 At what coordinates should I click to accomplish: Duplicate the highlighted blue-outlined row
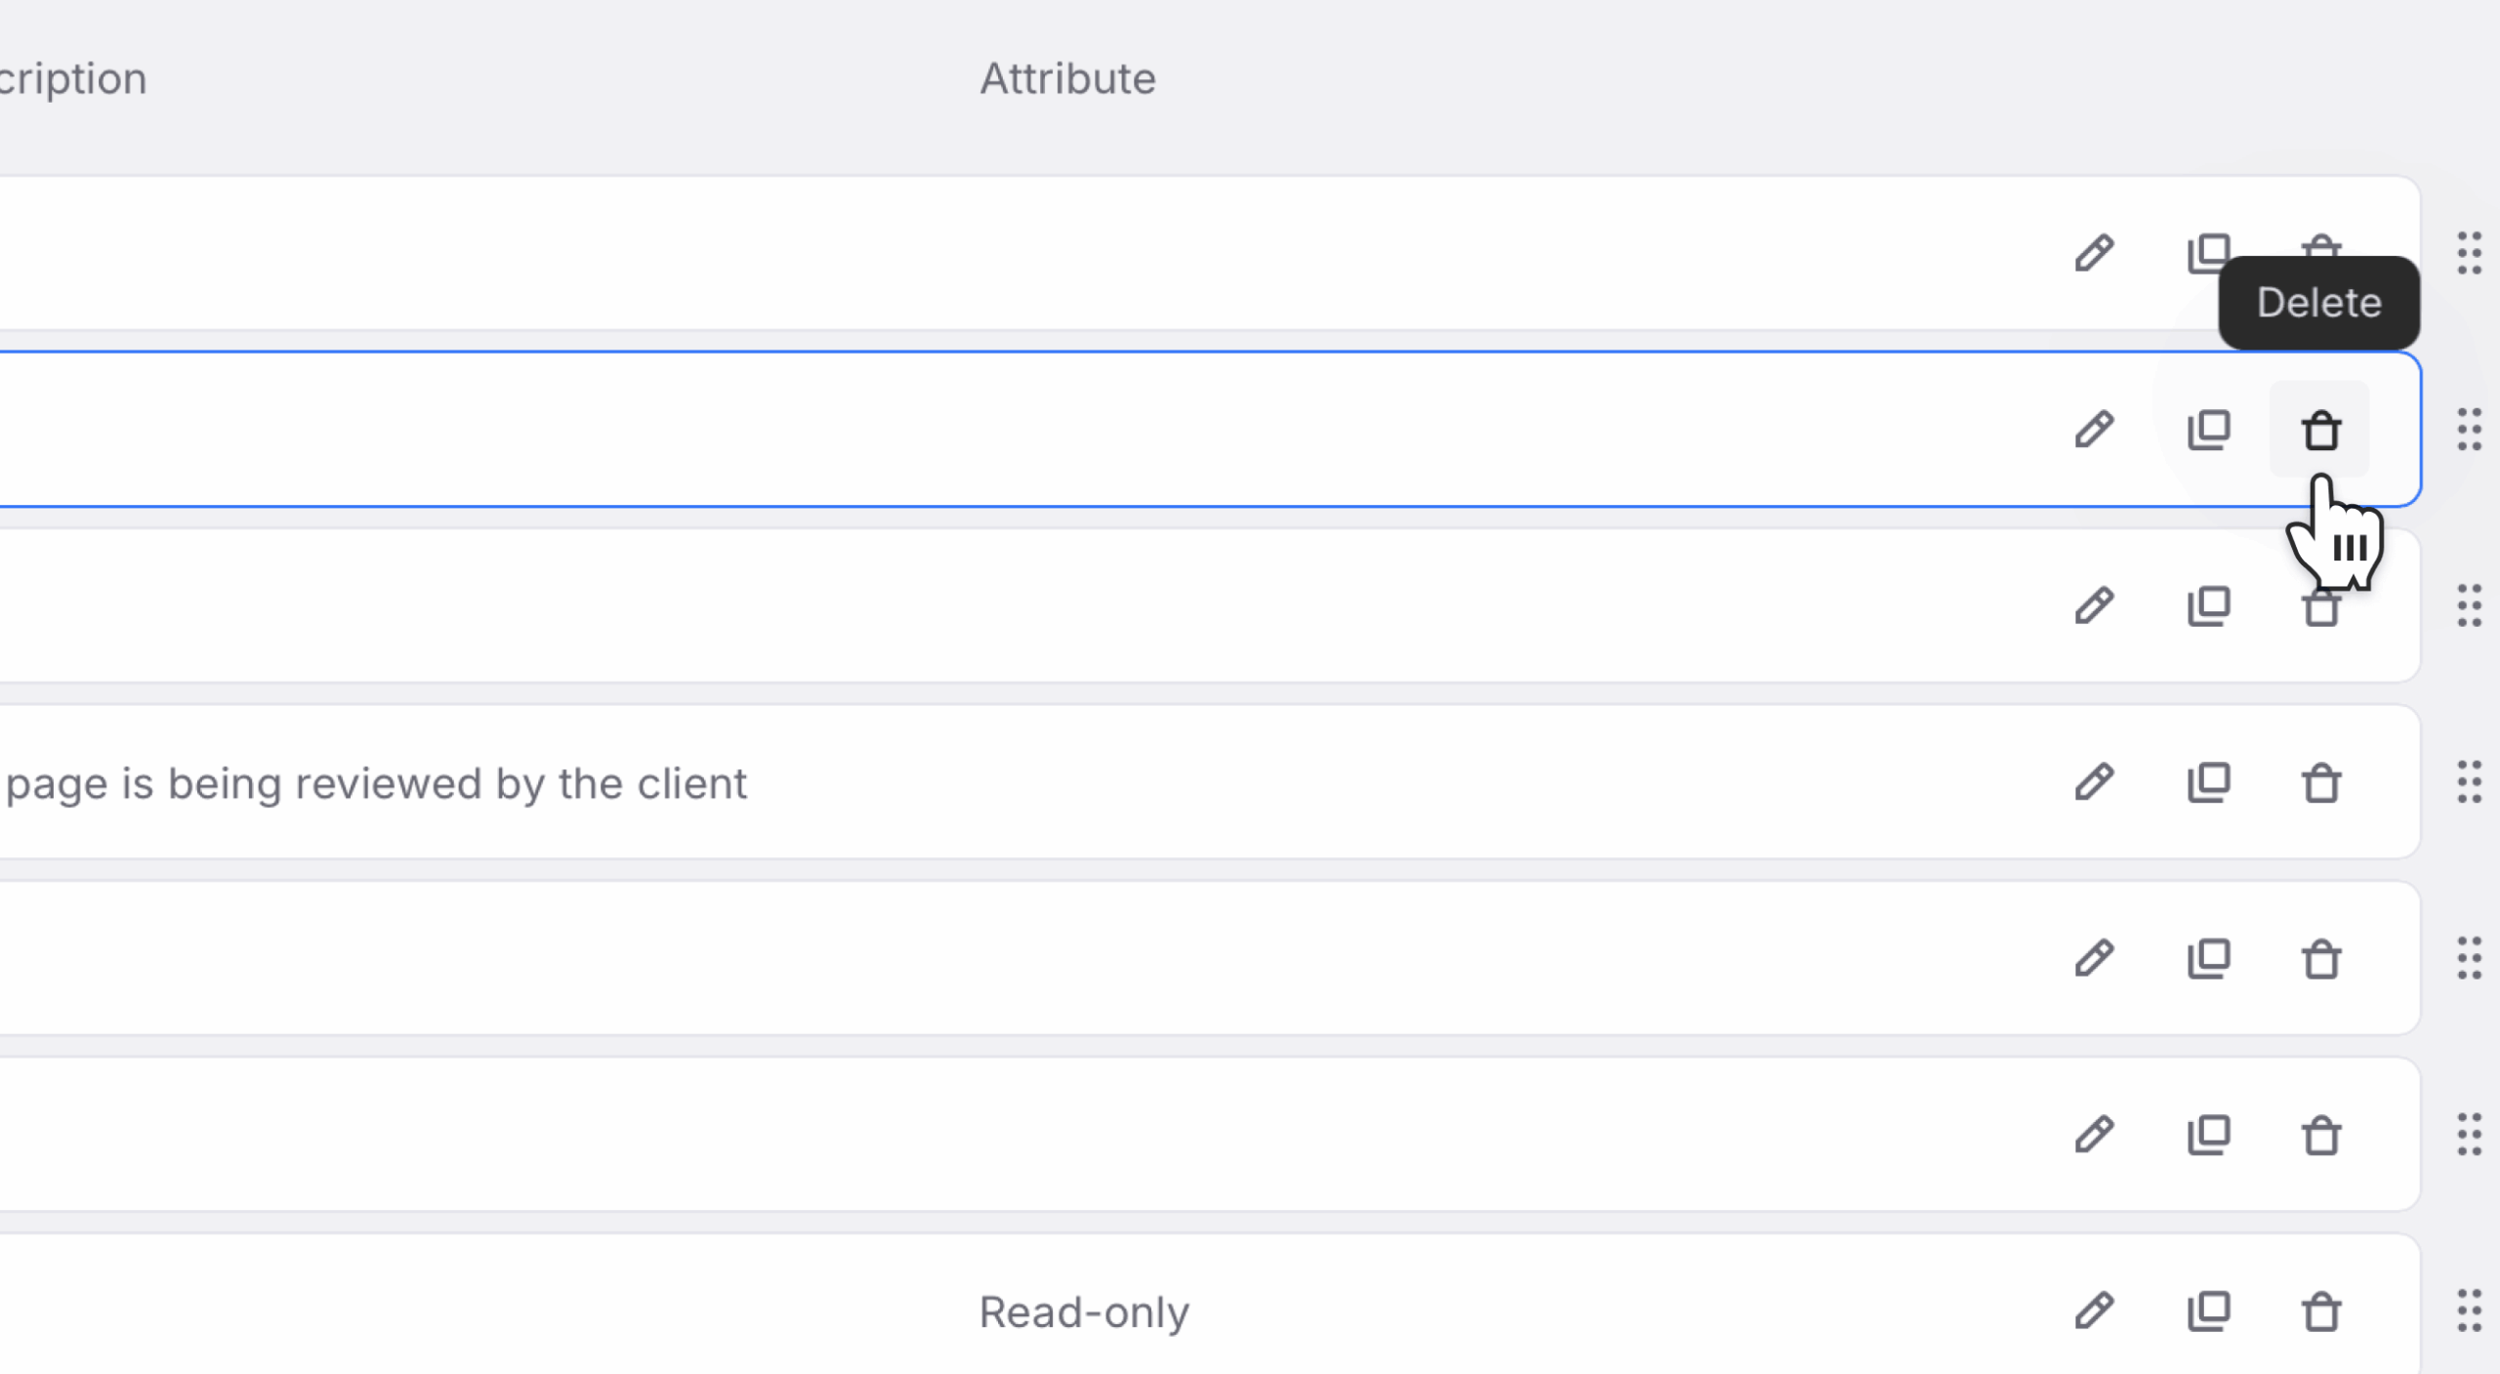2208,430
